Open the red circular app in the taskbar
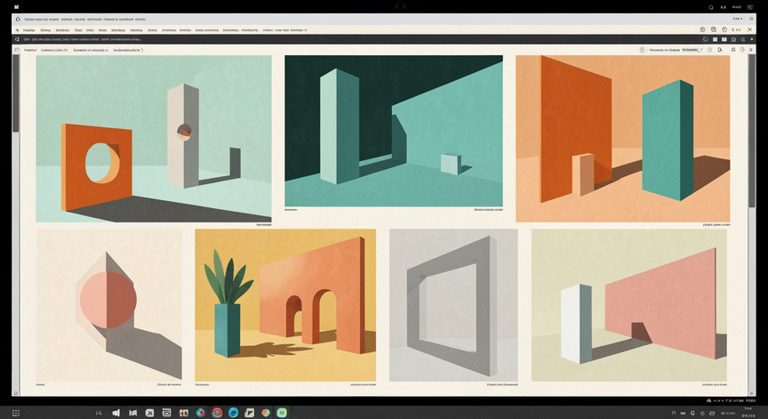This screenshot has height=419, width=768. coord(217,413)
